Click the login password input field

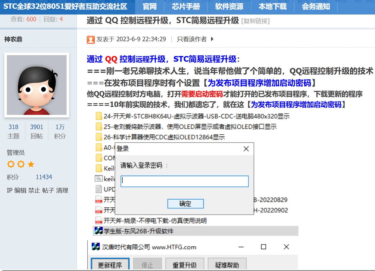point(185,181)
